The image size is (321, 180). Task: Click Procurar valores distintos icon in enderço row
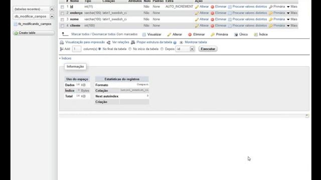point(230,13)
